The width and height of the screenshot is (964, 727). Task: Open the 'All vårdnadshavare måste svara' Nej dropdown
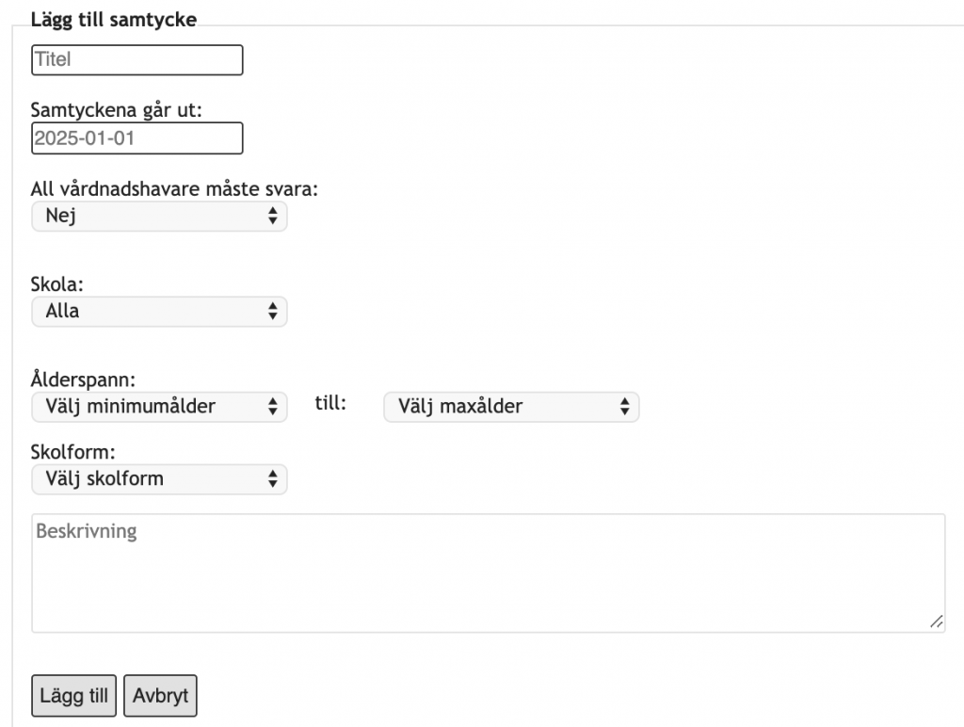point(159,216)
